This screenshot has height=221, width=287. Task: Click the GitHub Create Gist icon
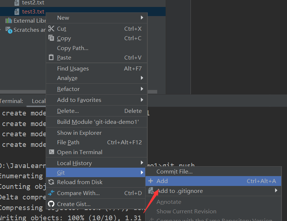[x=51, y=204]
